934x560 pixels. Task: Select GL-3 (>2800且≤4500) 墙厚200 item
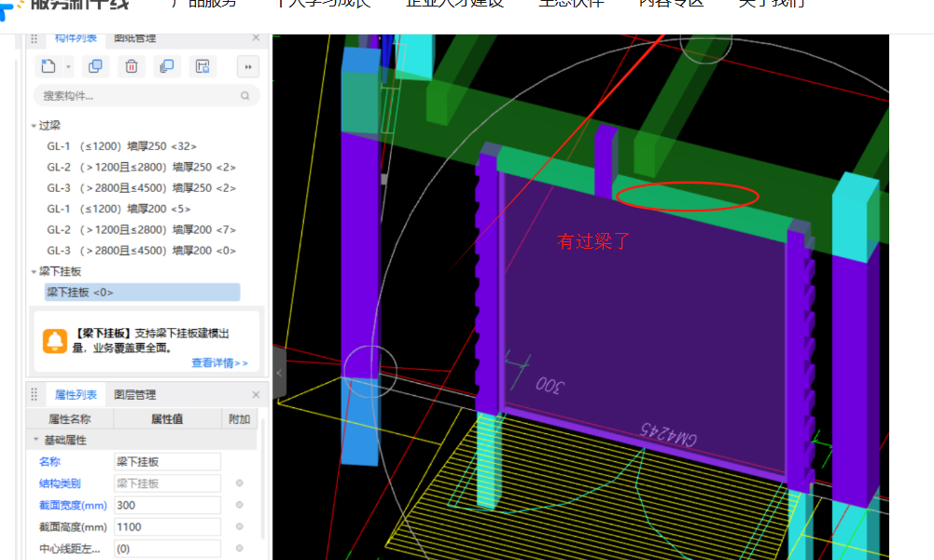pyautogui.click(x=141, y=251)
